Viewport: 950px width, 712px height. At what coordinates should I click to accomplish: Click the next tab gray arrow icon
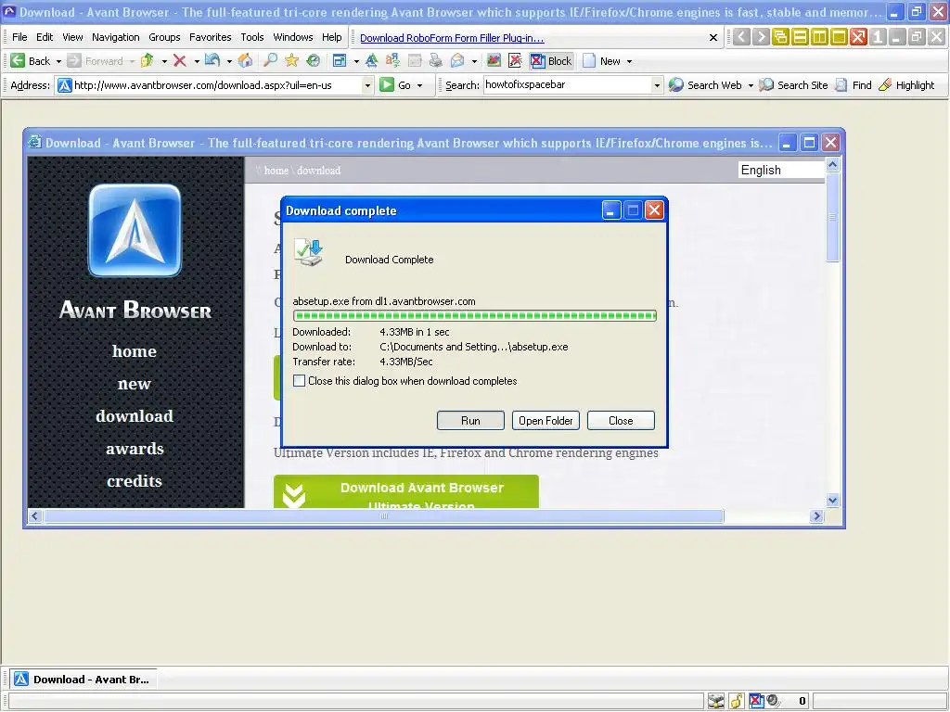click(x=761, y=37)
